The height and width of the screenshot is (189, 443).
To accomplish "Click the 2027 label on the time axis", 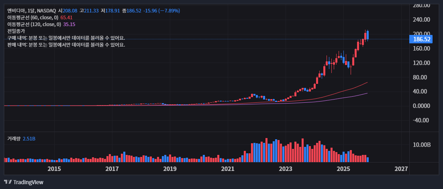I will click(x=401, y=169).
